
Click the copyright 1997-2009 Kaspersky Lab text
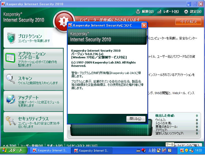click(x=103, y=64)
